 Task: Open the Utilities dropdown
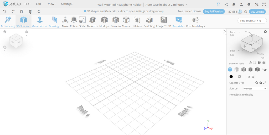[x=137, y=22]
